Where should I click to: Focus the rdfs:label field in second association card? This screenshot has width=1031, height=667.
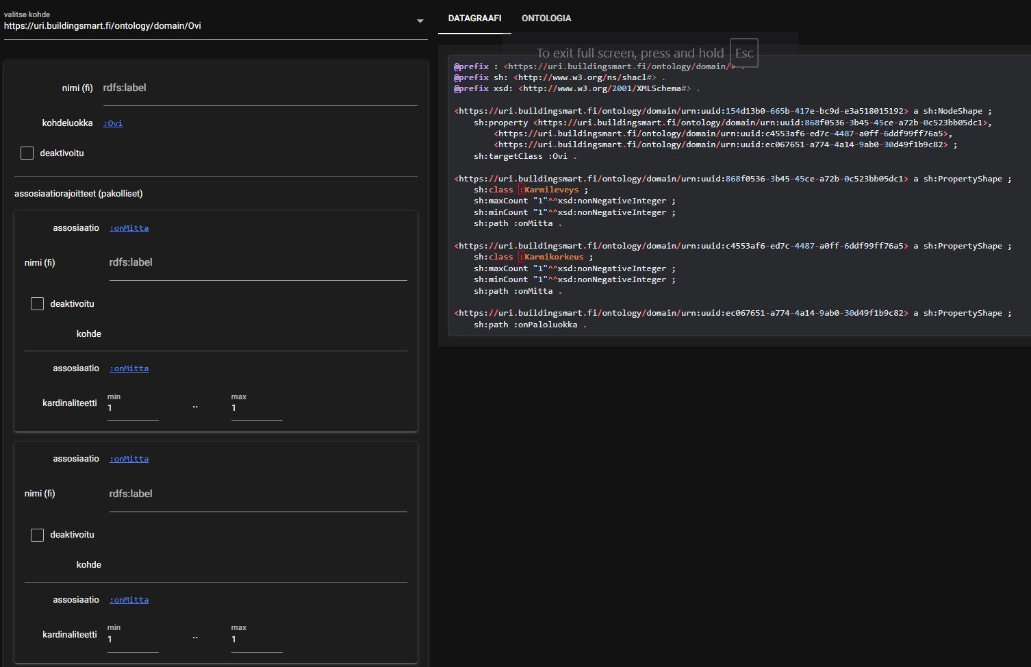257,494
